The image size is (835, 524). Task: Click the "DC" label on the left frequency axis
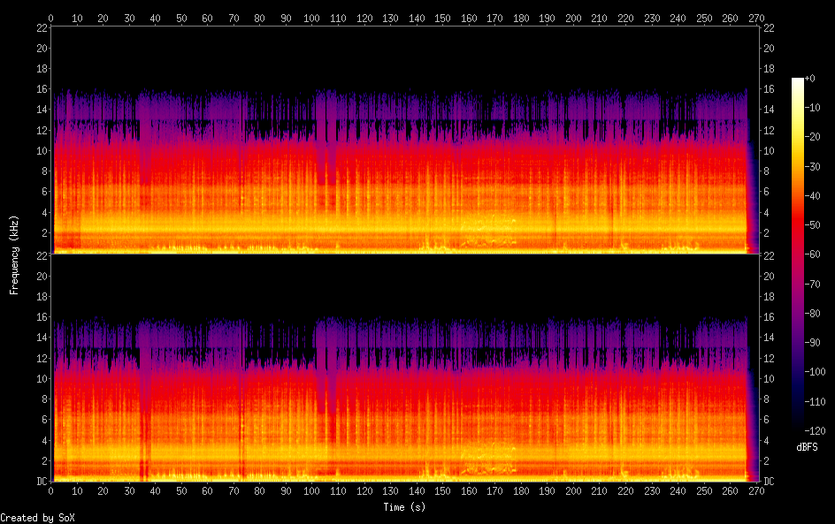point(42,482)
